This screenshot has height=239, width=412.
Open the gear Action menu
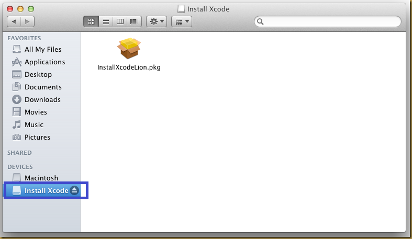[x=157, y=21]
